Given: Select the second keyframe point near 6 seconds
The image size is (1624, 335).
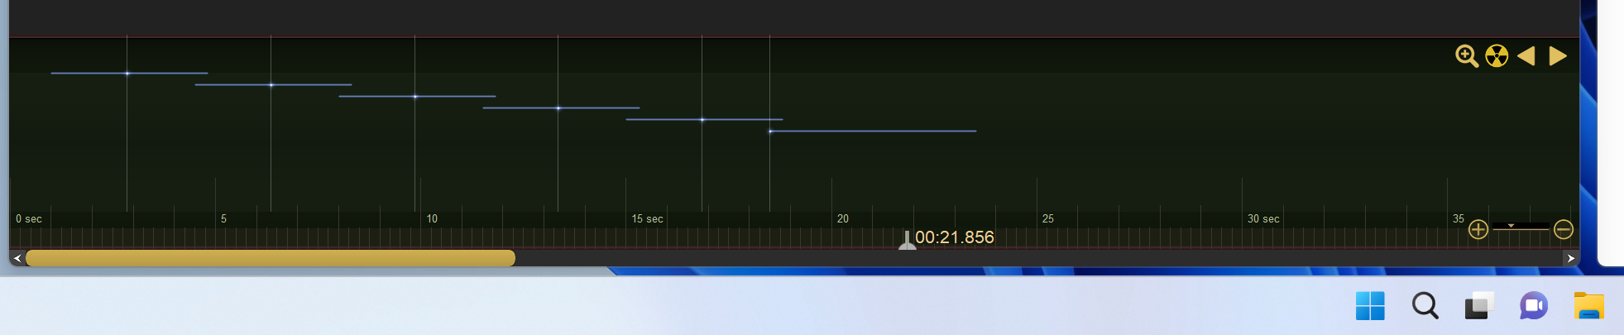Looking at the screenshot, I should [271, 85].
